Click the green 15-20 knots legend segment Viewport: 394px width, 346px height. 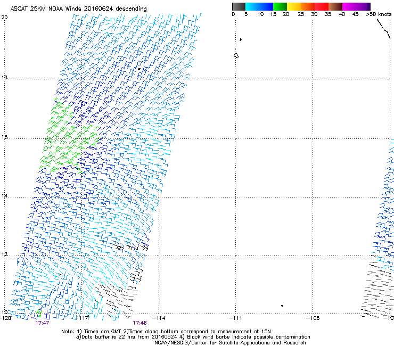(x=280, y=6)
